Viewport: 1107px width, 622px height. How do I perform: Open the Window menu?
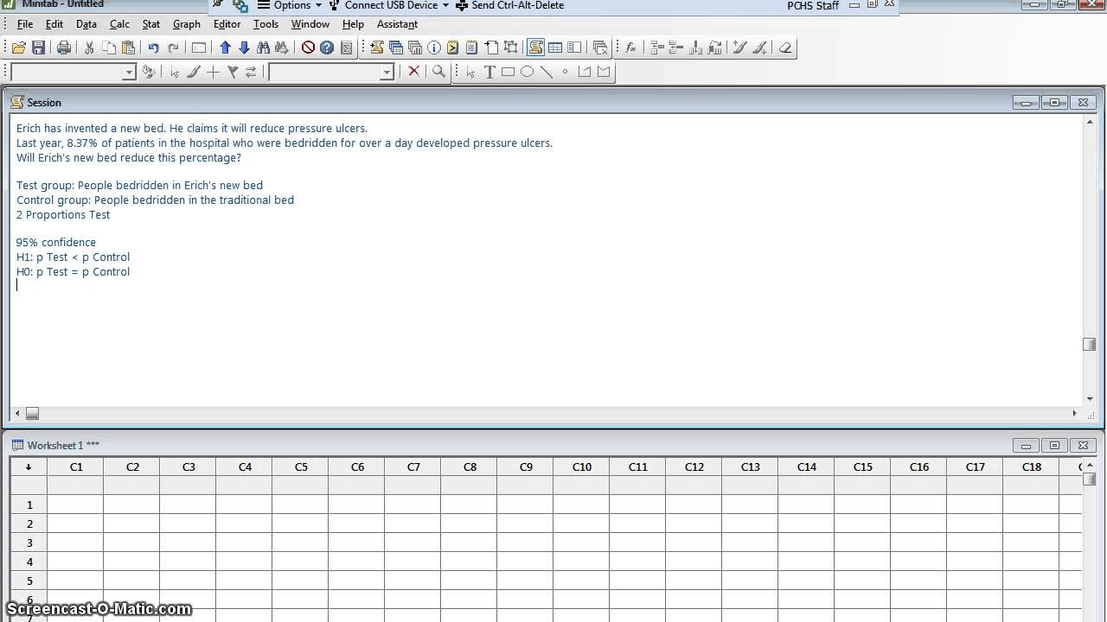click(x=310, y=24)
